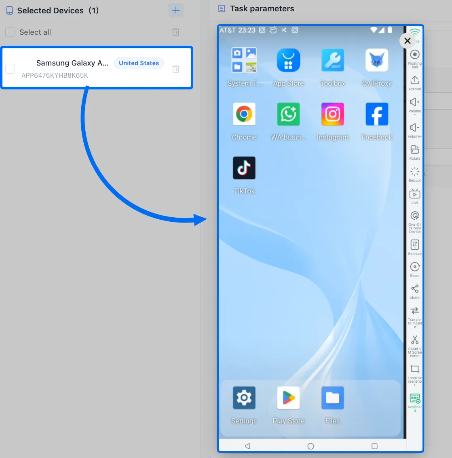
Task: Launch the Instagram app
Action: pyautogui.click(x=333, y=114)
